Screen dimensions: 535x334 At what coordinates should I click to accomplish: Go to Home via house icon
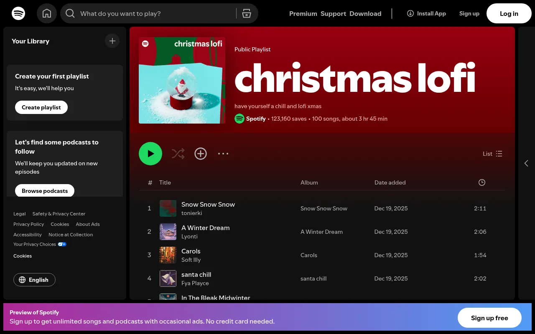pos(47,13)
